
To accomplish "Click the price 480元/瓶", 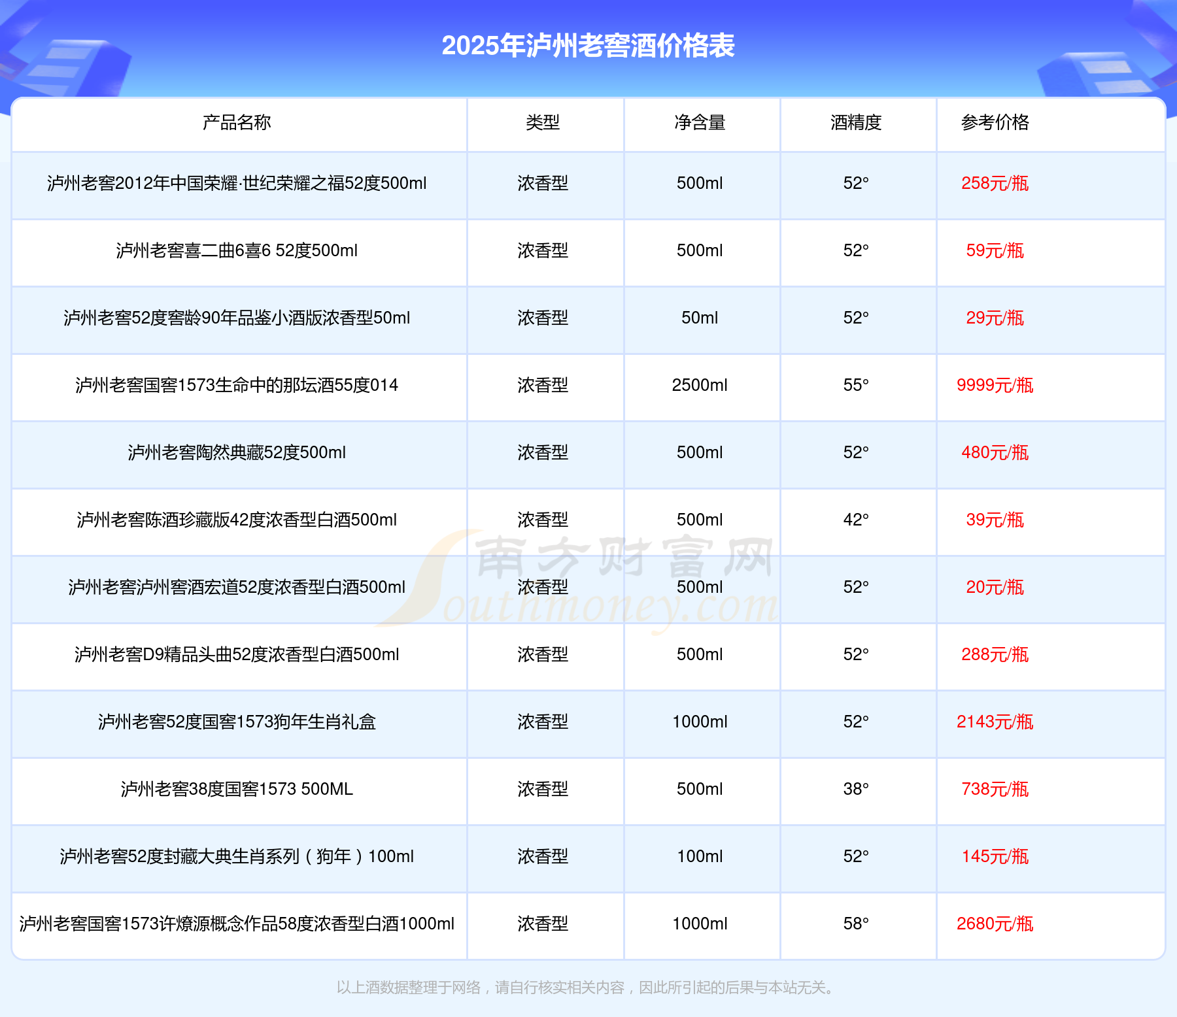I will [x=995, y=452].
